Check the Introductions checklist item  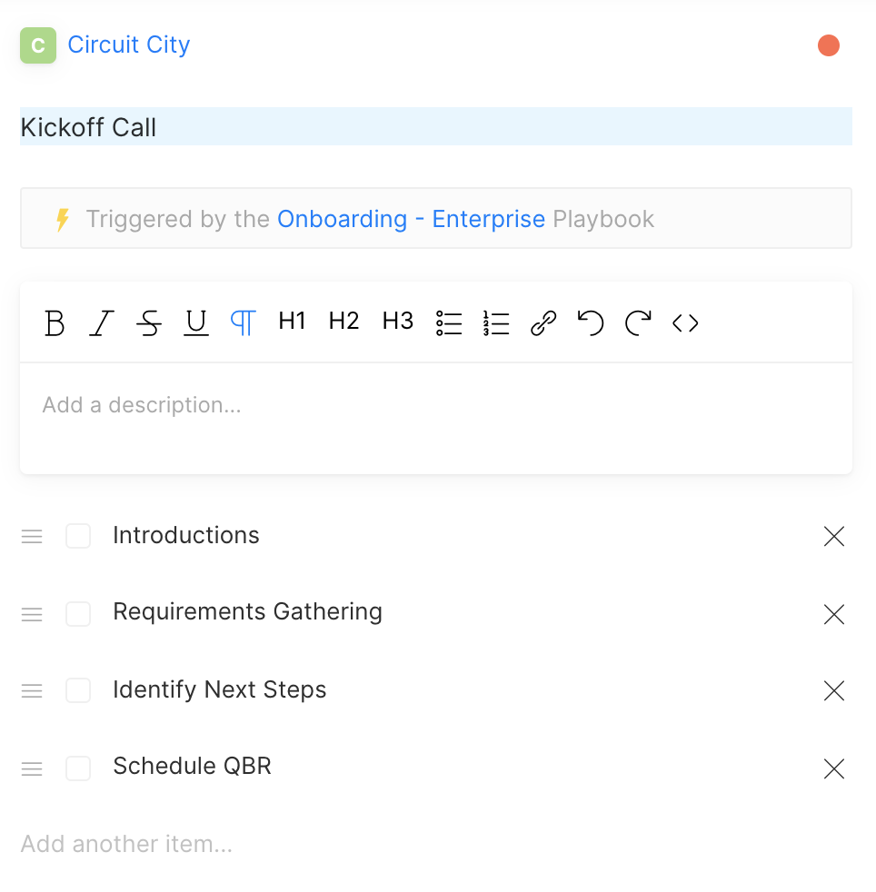coord(78,536)
